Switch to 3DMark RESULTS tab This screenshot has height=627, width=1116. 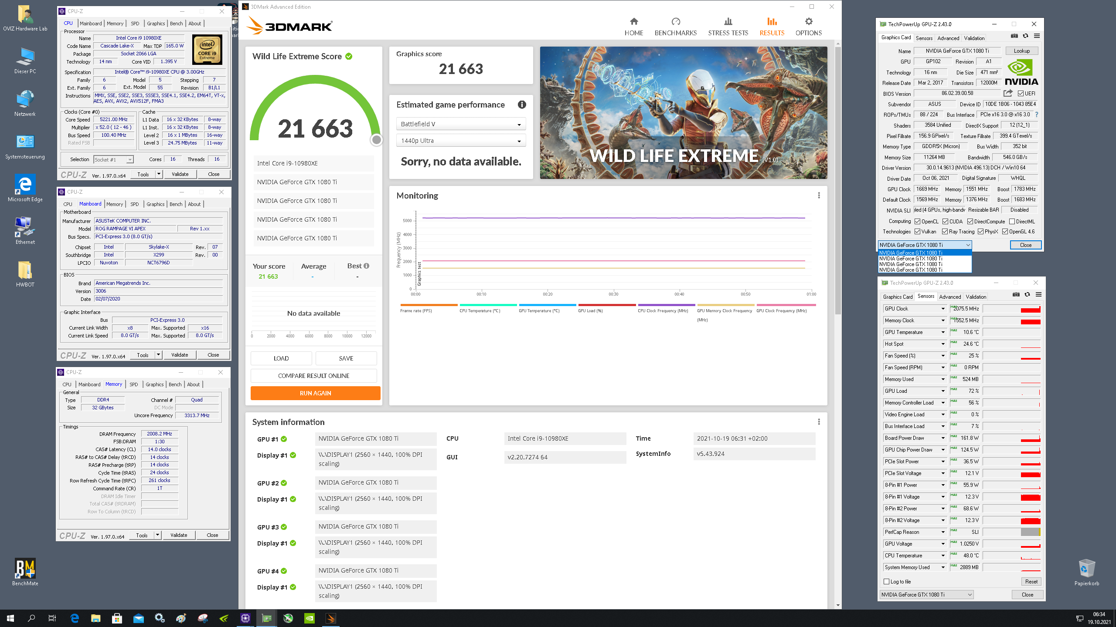[x=772, y=27]
